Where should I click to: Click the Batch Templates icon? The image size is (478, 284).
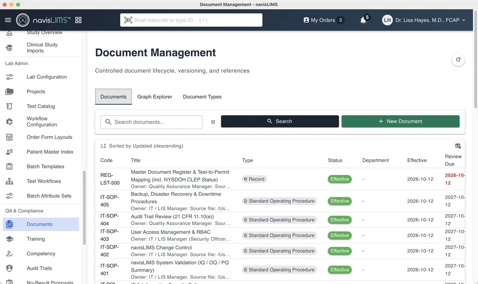9,166
